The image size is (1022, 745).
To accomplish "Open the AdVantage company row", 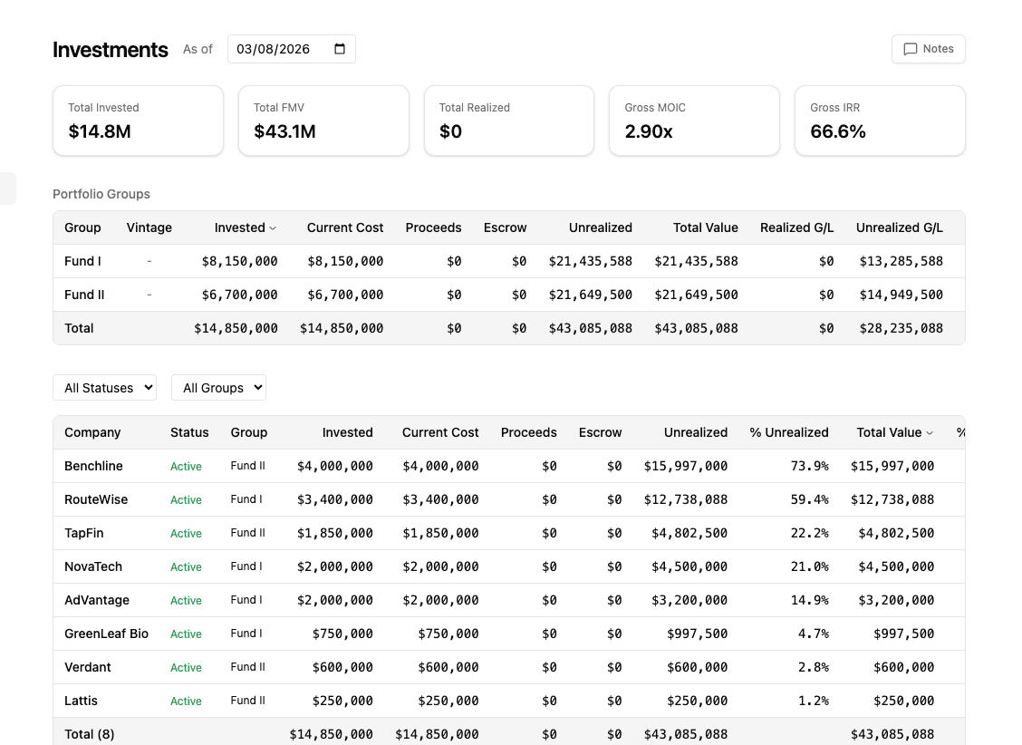I will 509,600.
